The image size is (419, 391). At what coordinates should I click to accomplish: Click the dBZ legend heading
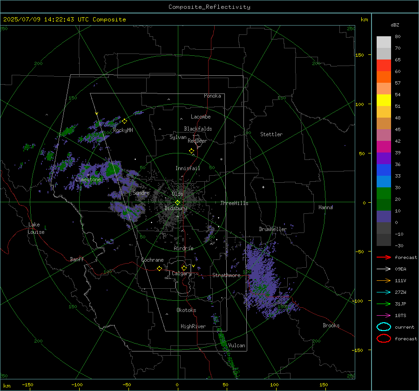click(395, 25)
